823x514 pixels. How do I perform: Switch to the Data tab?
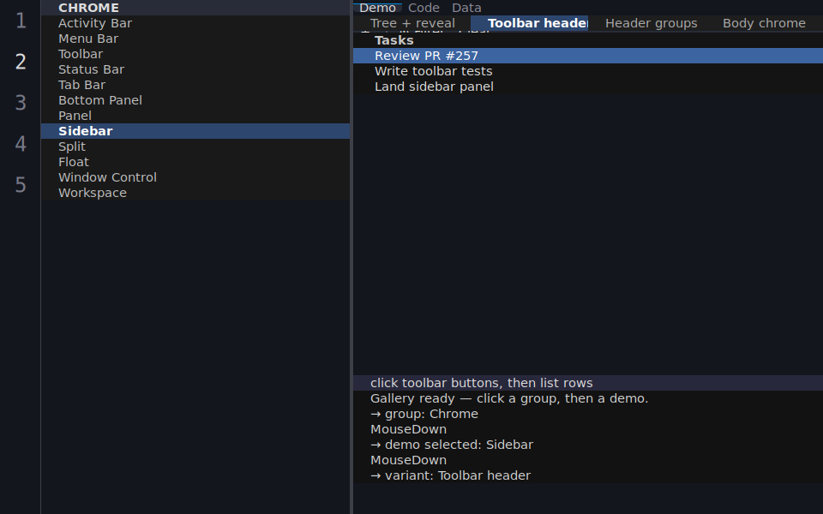[466, 8]
